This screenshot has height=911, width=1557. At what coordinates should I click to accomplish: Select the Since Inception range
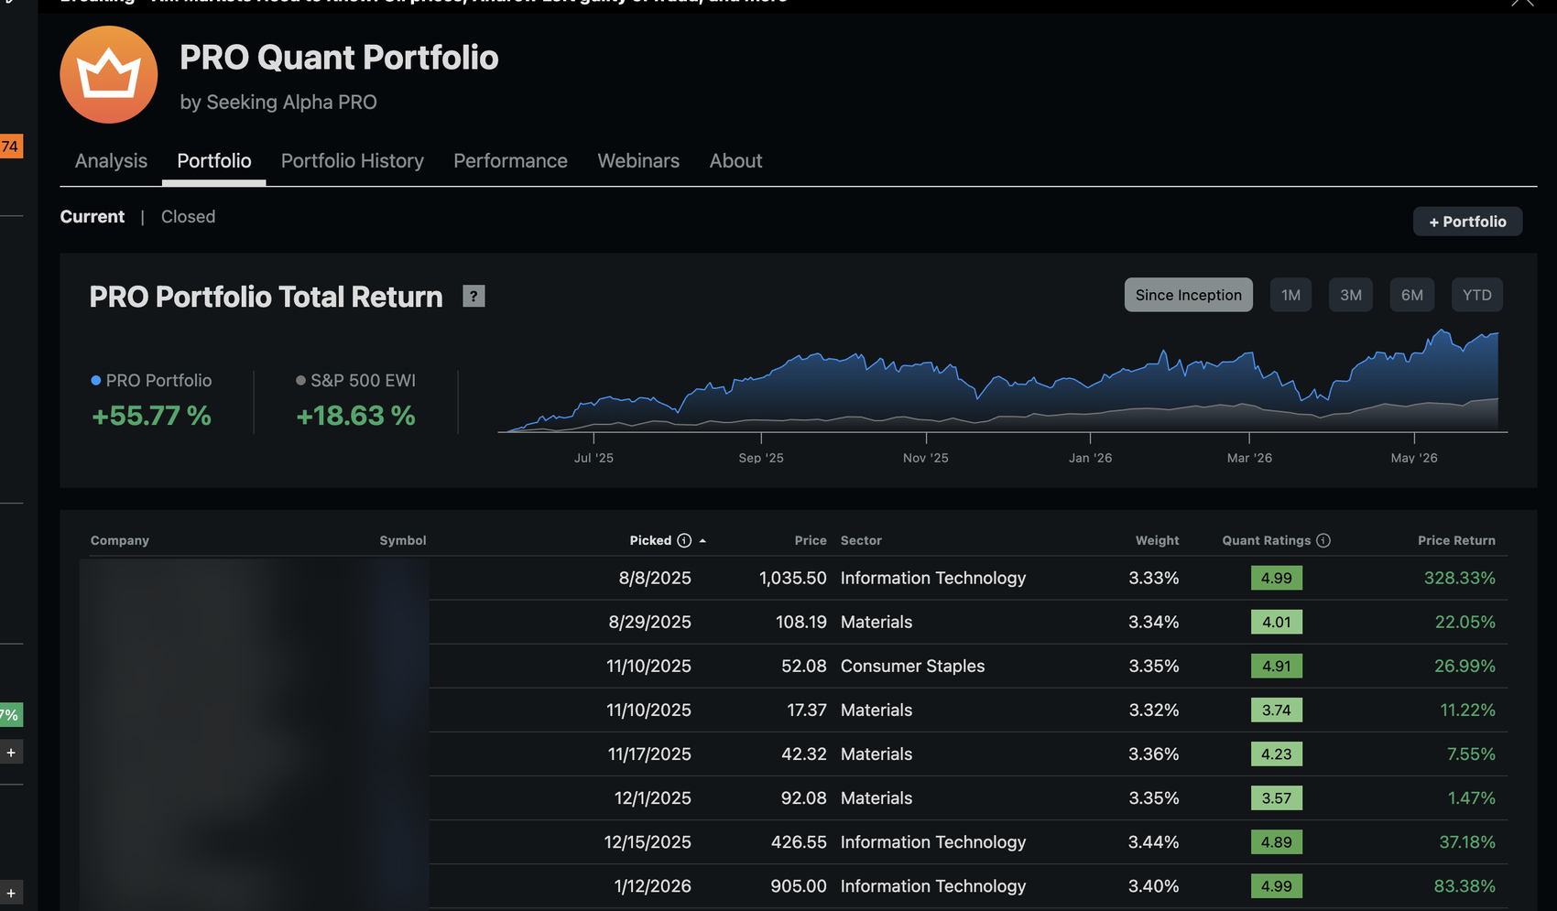pyautogui.click(x=1188, y=295)
